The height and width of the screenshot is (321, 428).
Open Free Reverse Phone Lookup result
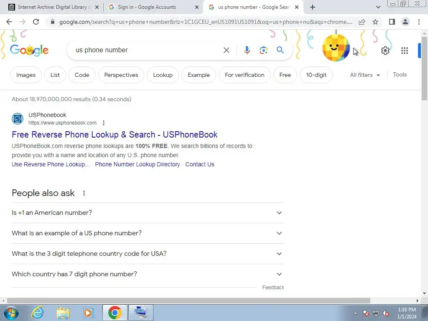point(115,135)
